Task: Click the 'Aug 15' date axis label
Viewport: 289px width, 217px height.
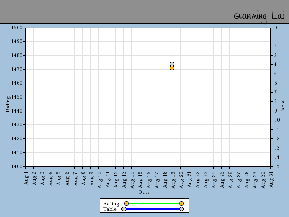Action: [140, 180]
